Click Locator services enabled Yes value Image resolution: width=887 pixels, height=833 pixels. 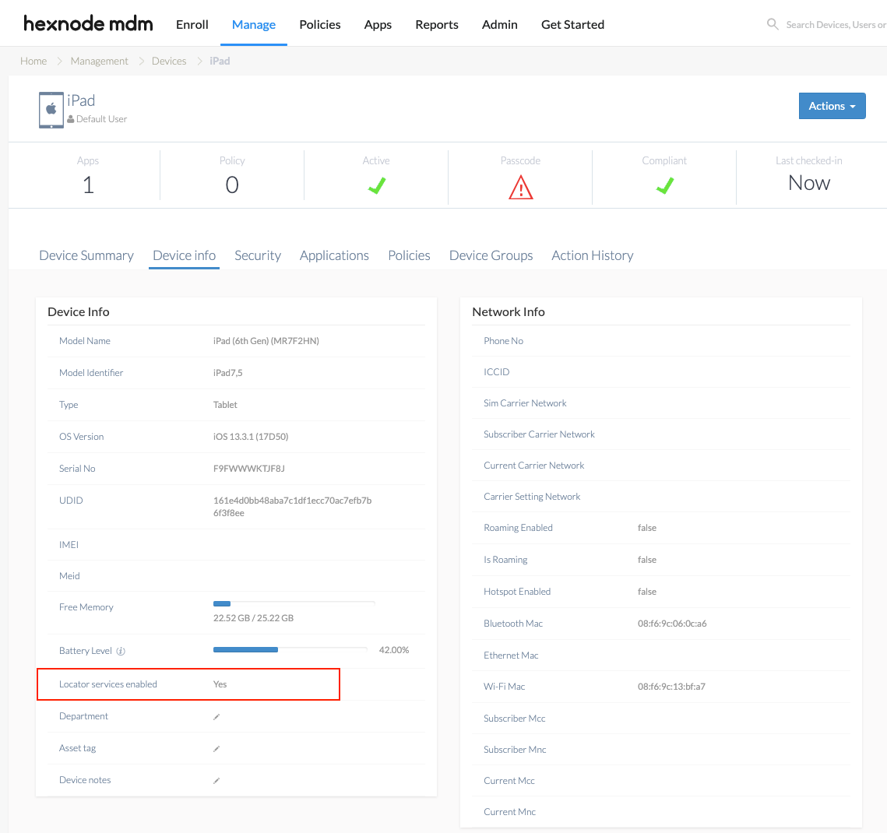coord(220,684)
